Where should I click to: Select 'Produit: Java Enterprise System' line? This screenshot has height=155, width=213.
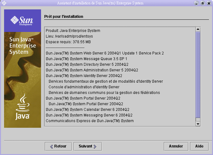coord(73,31)
